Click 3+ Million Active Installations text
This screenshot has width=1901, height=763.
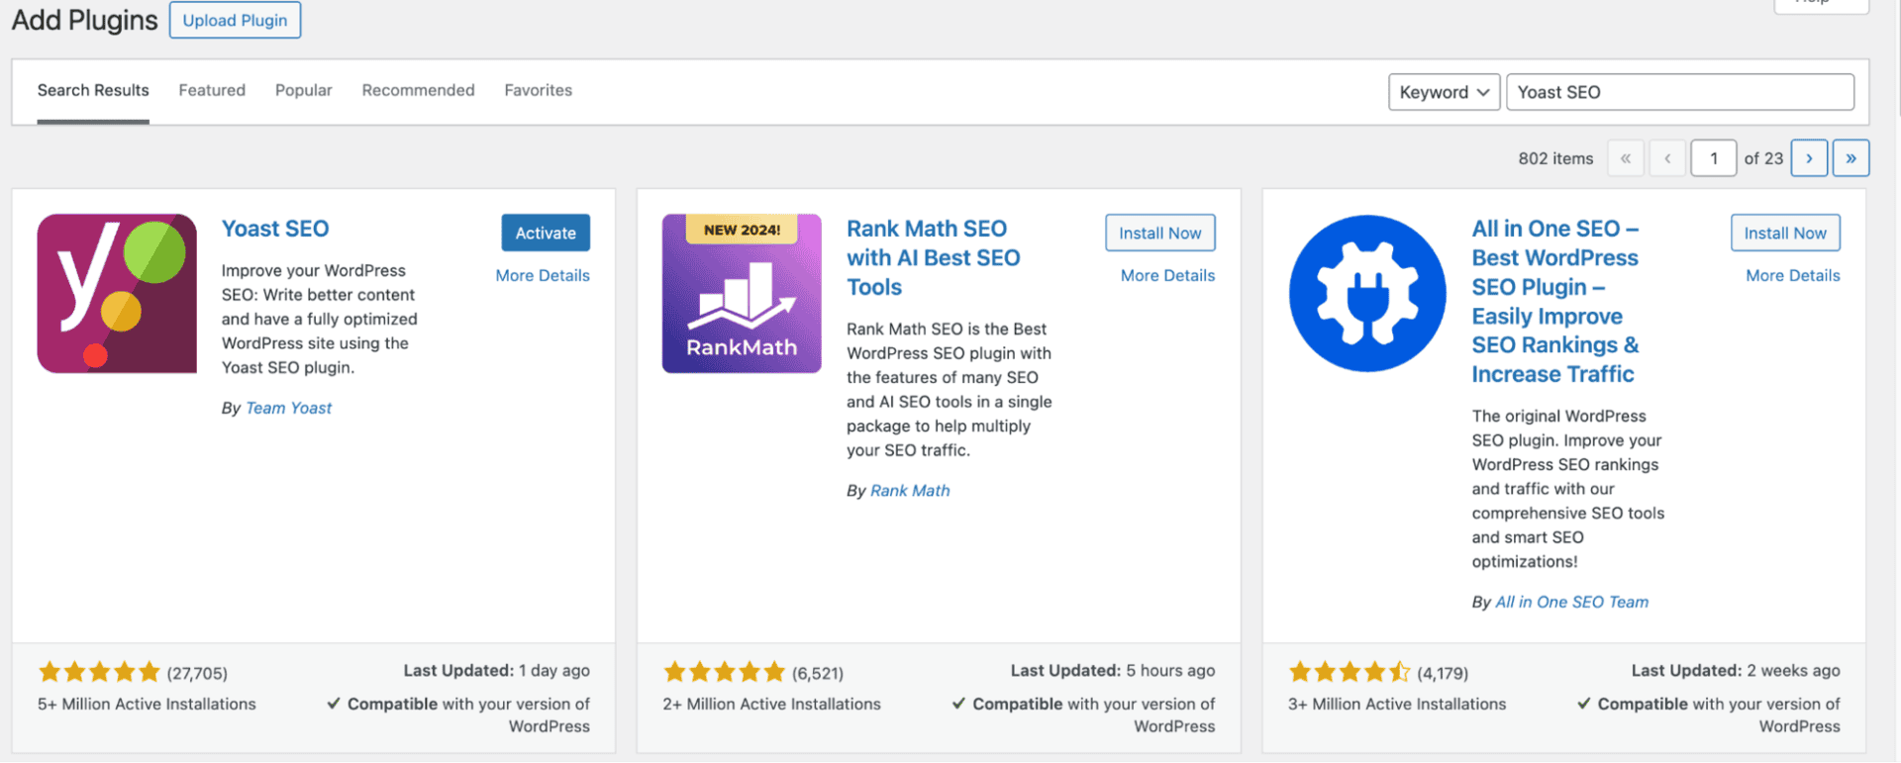point(1397,704)
